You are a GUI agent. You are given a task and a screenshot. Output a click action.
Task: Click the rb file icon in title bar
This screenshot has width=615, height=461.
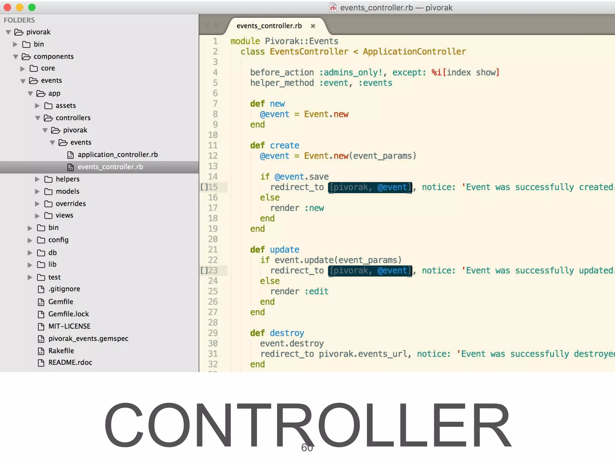333,8
